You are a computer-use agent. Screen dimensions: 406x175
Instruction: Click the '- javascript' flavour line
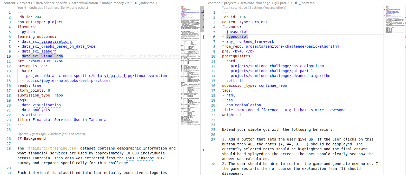pyautogui.click(x=235, y=32)
